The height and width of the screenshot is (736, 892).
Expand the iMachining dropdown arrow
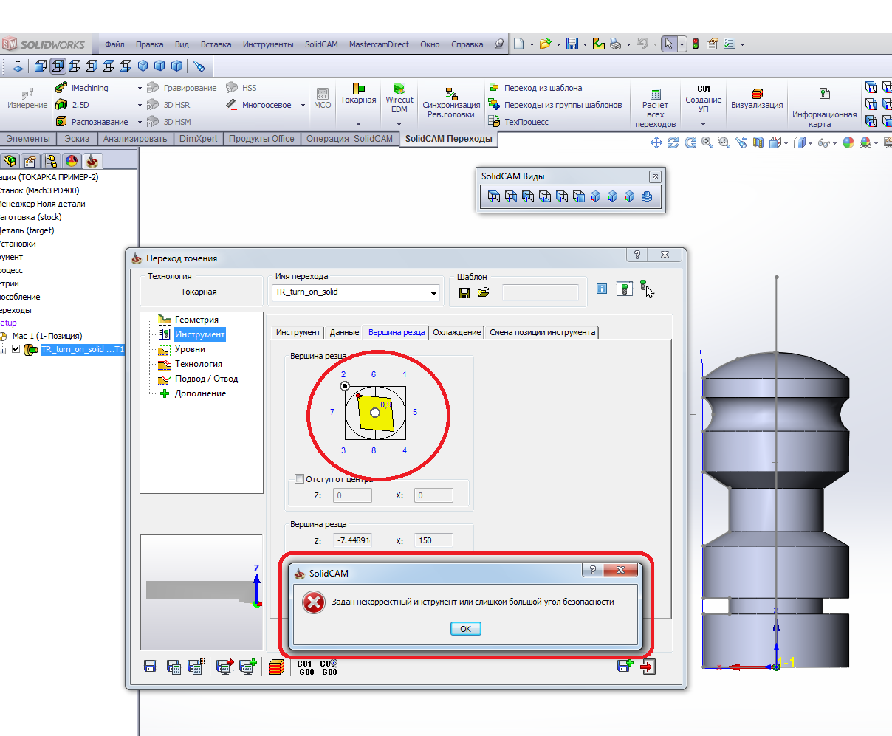[140, 89]
